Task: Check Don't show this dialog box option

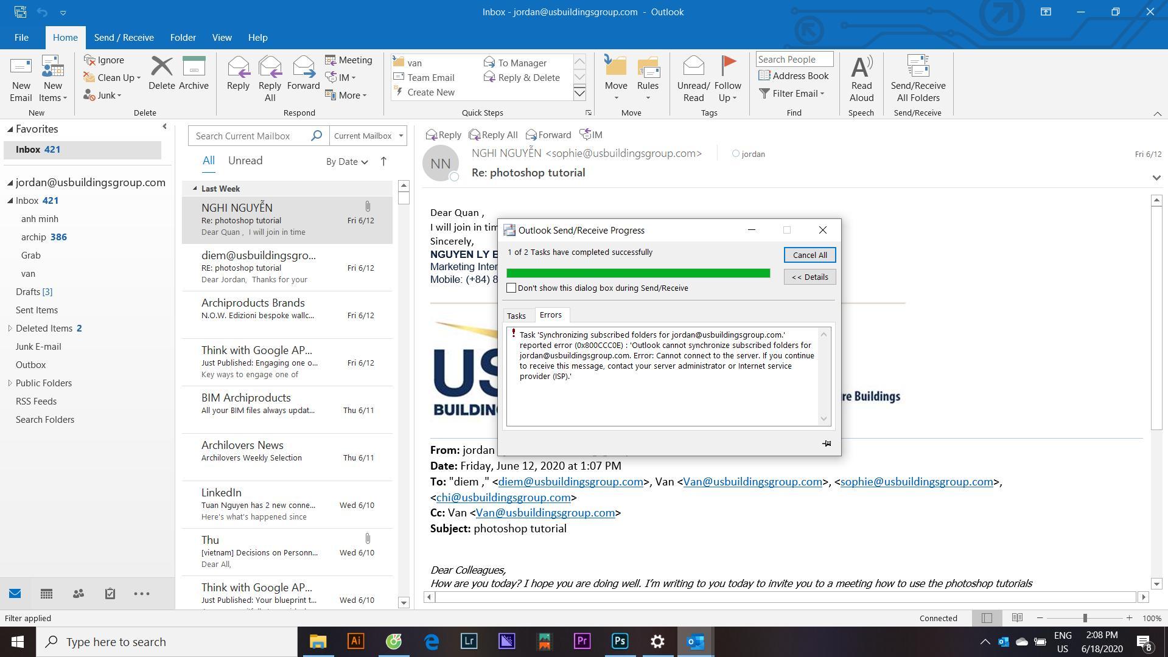Action: (x=511, y=288)
